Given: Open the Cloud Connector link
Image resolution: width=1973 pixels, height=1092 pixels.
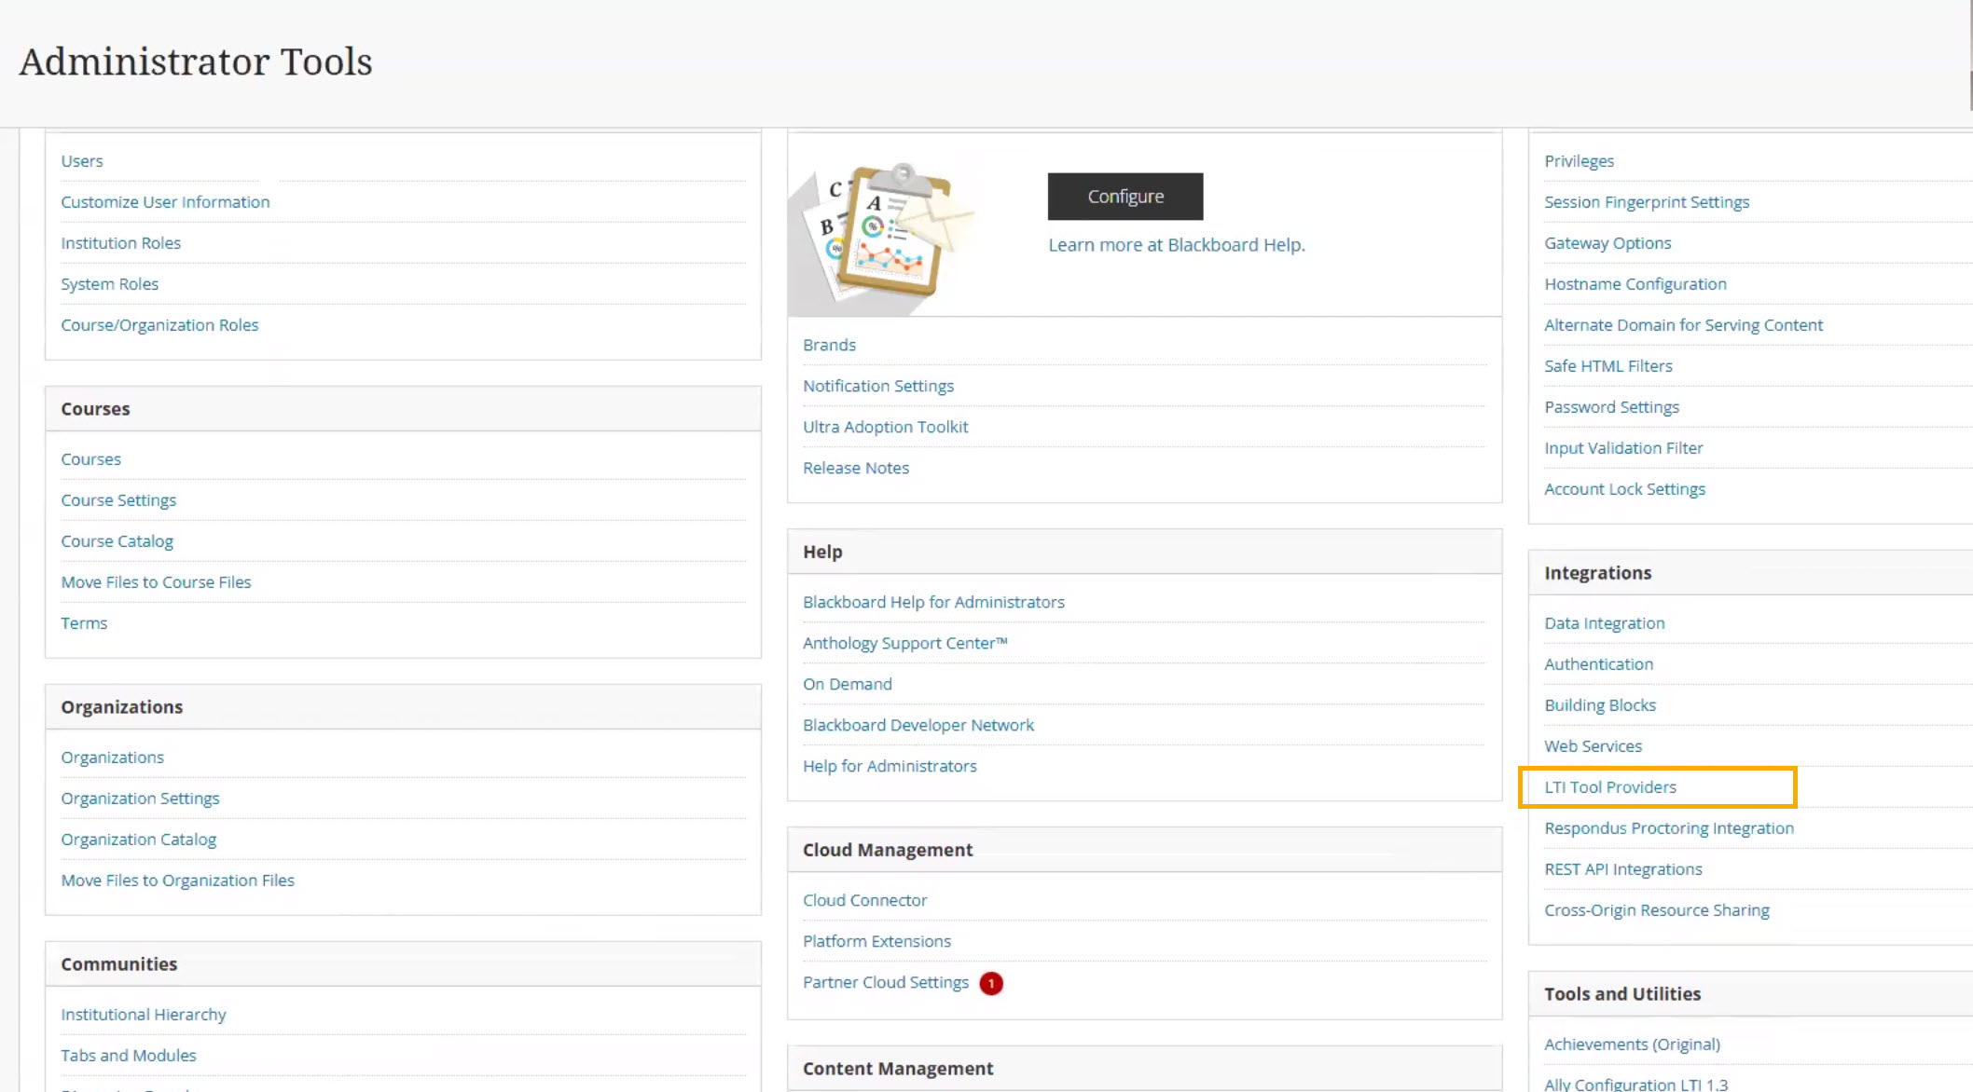Looking at the screenshot, I should pyautogui.click(x=864, y=900).
